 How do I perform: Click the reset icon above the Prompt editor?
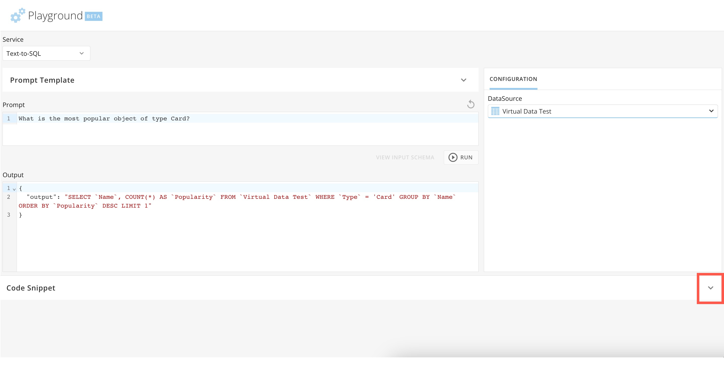coord(471,104)
